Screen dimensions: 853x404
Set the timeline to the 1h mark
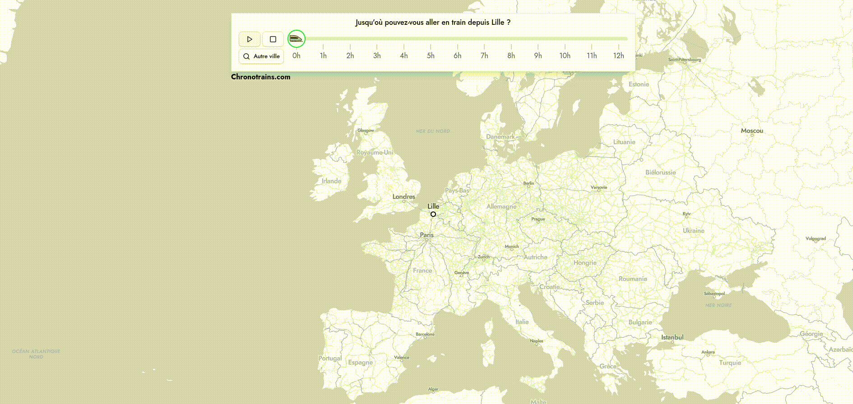pos(323,55)
